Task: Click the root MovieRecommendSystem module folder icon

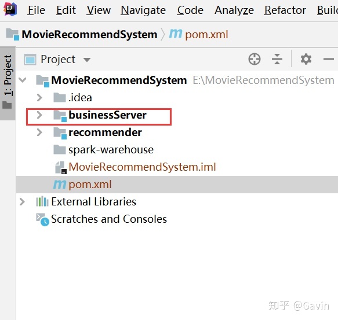Action: point(43,81)
